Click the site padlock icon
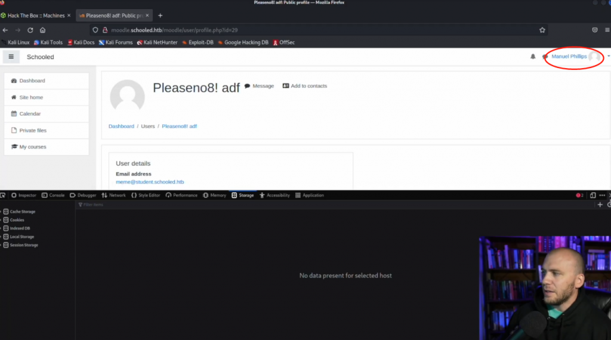This screenshot has height=340, width=611. point(105,30)
